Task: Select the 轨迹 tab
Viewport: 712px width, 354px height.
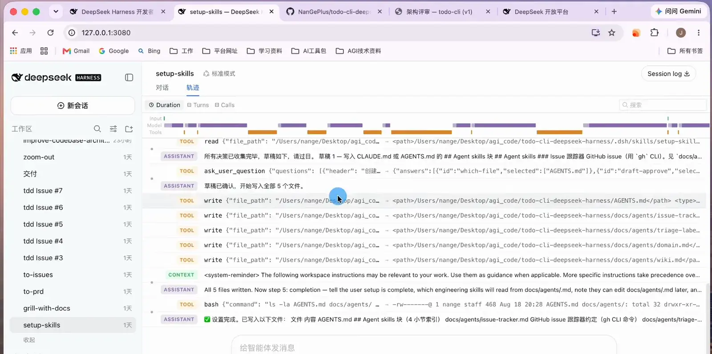Action: tap(193, 88)
